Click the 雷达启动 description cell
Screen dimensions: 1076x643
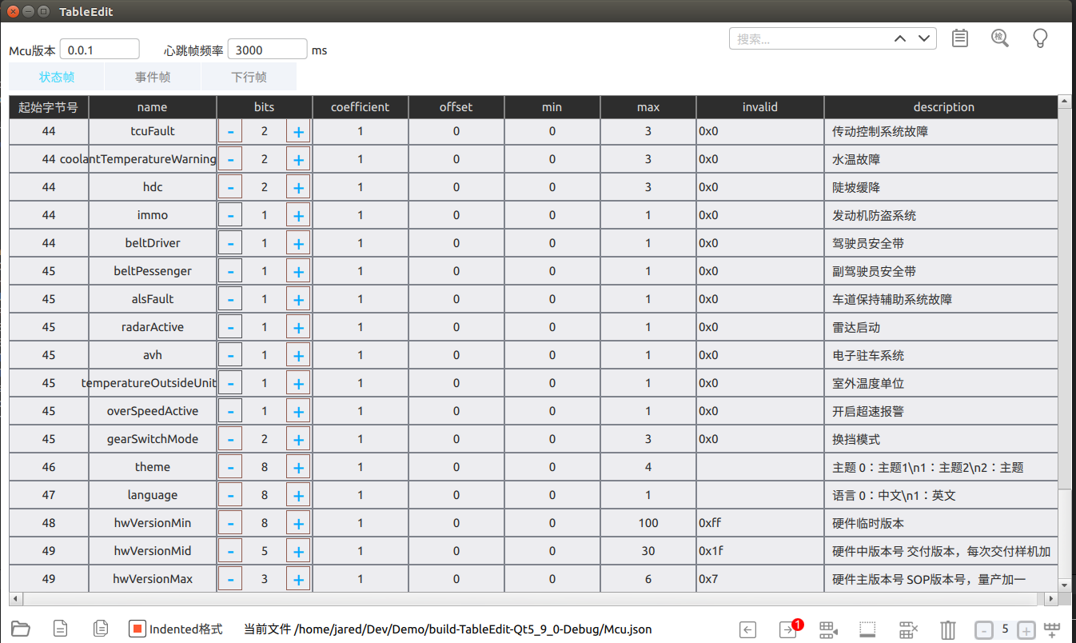941,327
